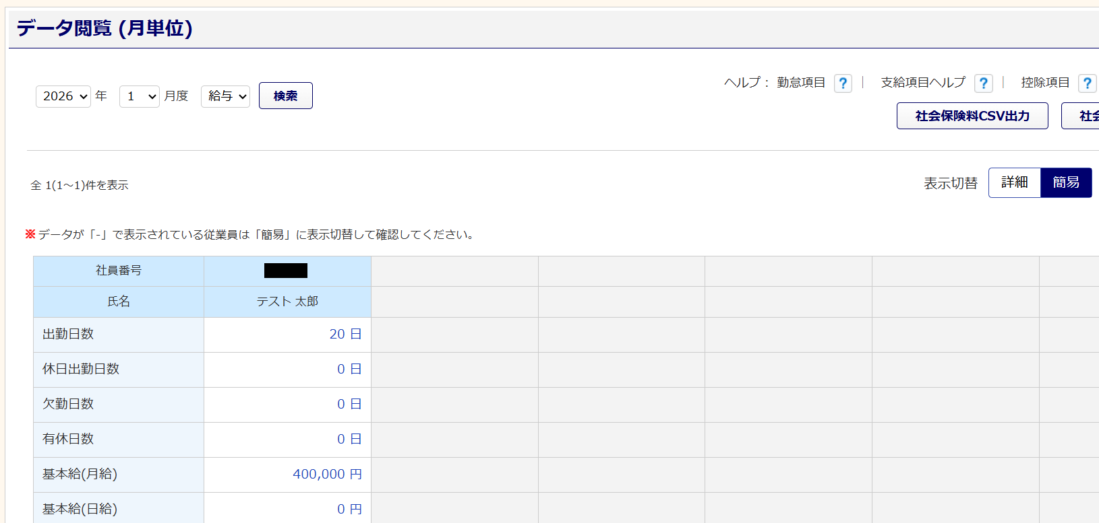Open the 勤怠項目 help question-mark icon

coord(843,83)
